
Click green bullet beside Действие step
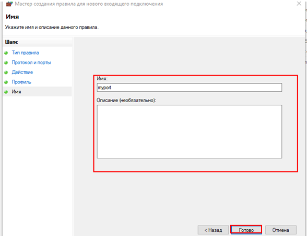pos(6,72)
